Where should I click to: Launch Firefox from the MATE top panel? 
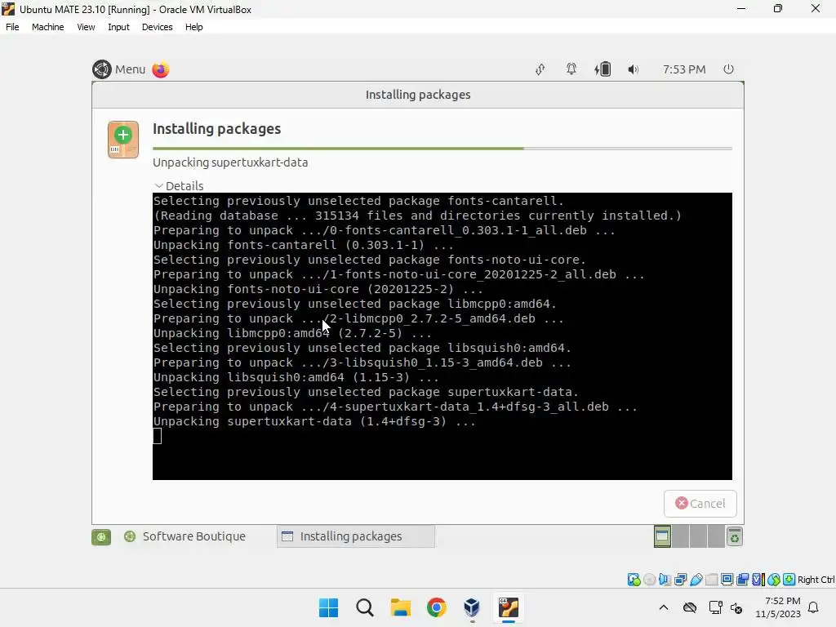tap(161, 69)
